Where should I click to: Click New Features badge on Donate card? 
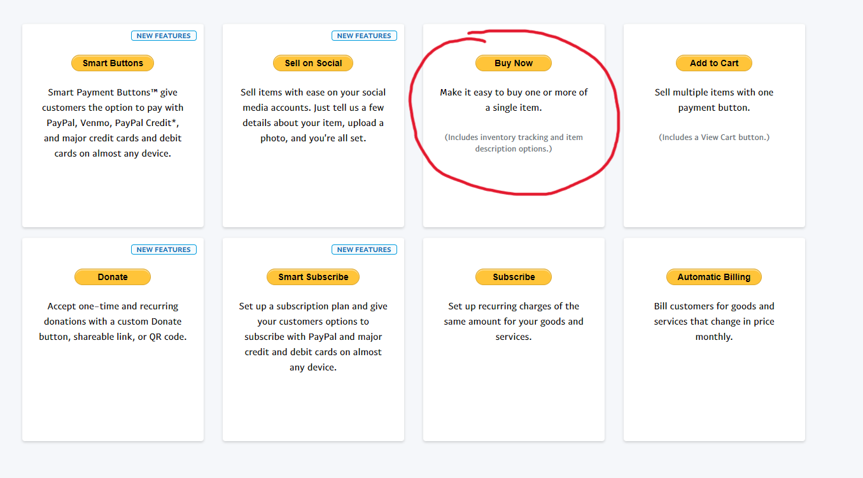[164, 250]
